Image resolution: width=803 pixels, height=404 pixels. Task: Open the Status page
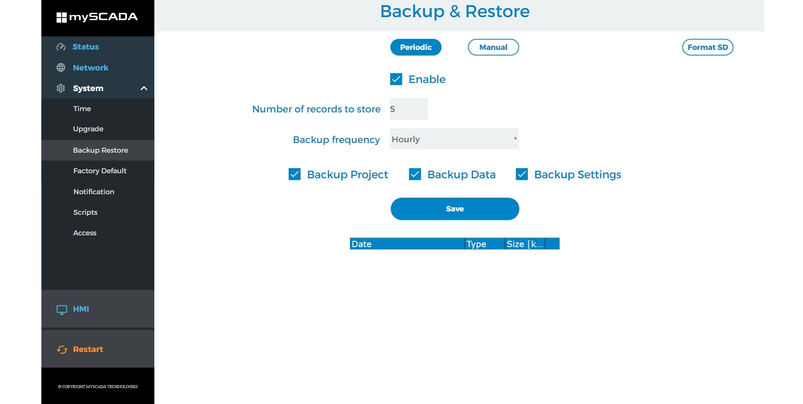[x=86, y=47]
